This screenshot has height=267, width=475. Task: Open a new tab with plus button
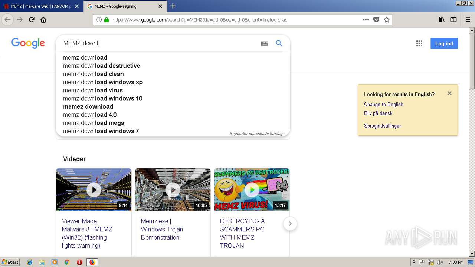(x=173, y=6)
